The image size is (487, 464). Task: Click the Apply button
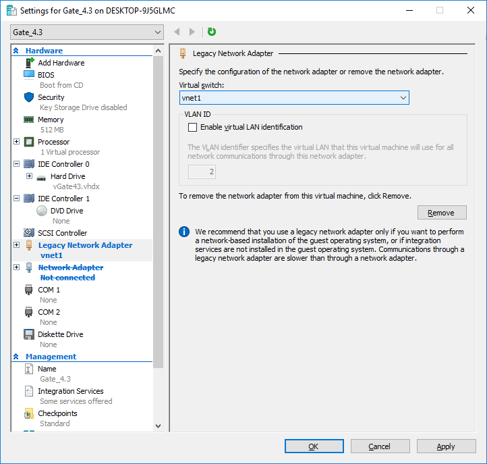(x=446, y=446)
